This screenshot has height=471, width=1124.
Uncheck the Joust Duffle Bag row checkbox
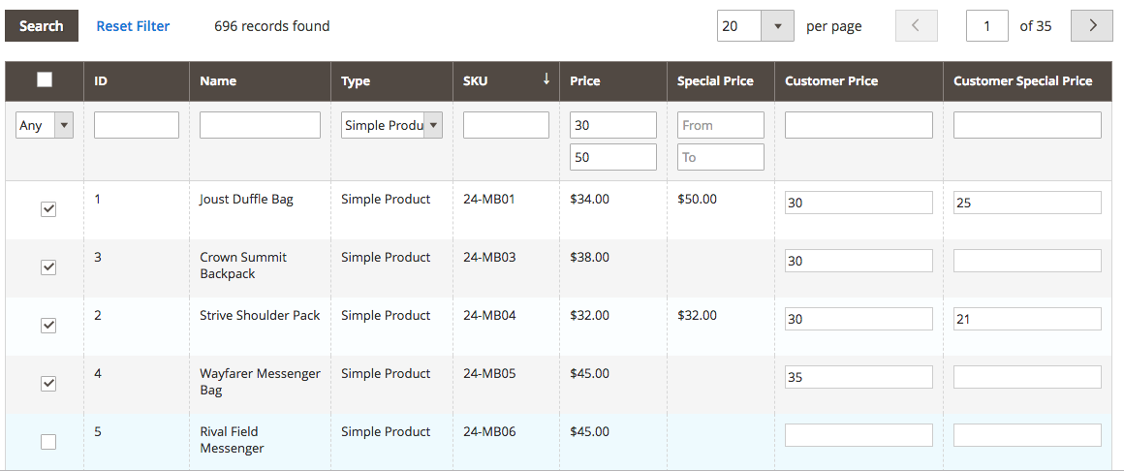click(48, 209)
